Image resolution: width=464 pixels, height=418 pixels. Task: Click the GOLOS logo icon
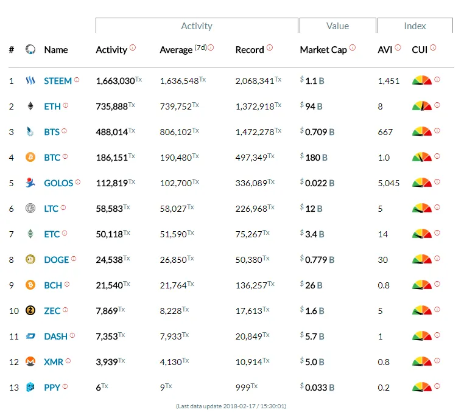(30, 183)
